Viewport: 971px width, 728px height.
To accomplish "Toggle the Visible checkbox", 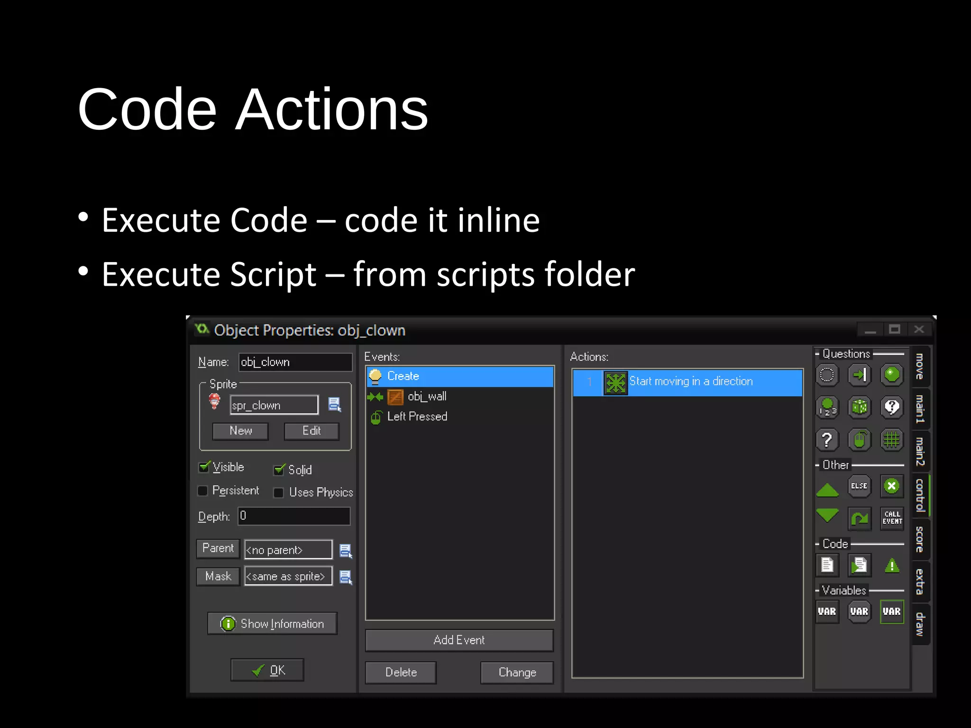I will point(204,467).
